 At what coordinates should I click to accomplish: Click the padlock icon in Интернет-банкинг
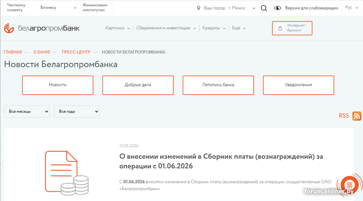click(x=280, y=28)
